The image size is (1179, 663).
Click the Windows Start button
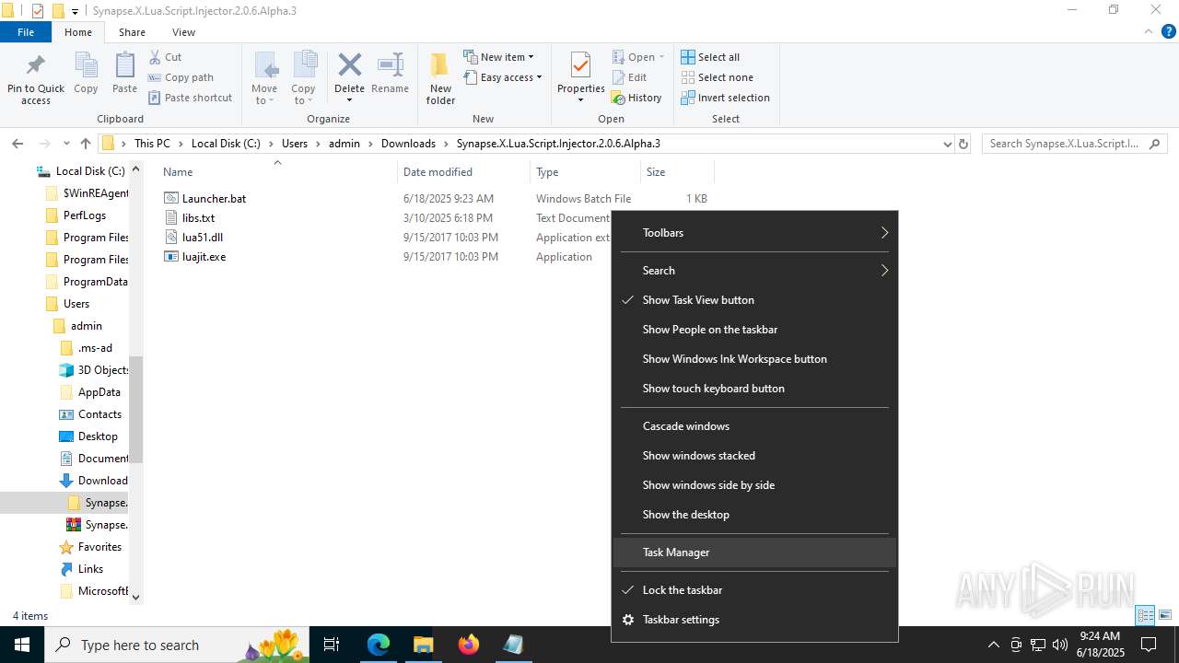pos(21,645)
